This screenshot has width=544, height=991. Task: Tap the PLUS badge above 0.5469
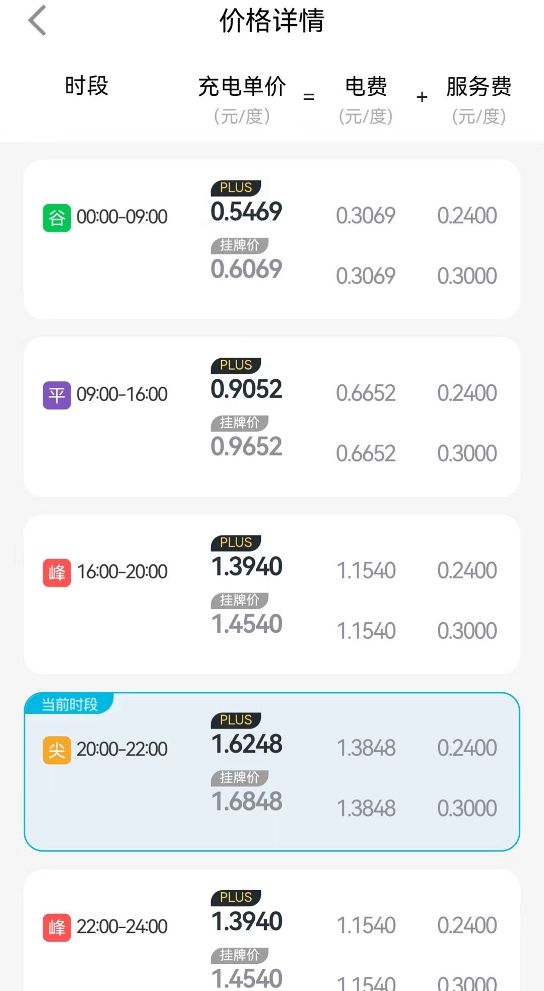pos(236,188)
